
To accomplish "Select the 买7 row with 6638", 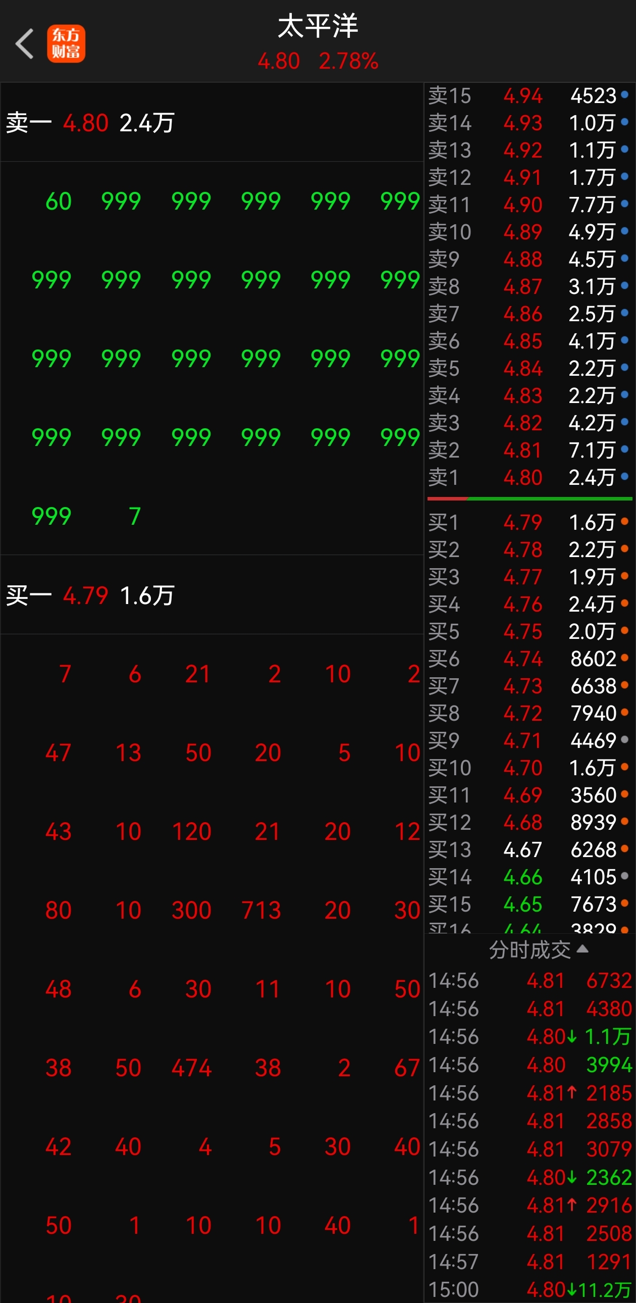I will [529, 686].
